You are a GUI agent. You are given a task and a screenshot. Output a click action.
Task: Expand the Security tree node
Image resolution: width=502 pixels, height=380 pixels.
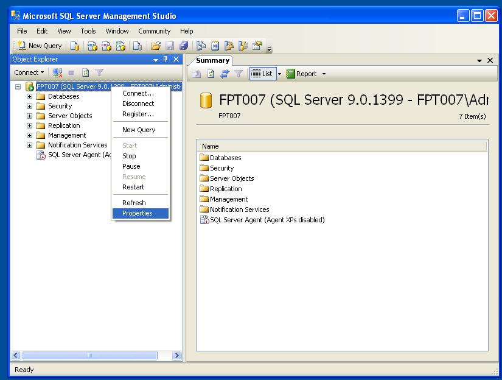click(29, 106)
